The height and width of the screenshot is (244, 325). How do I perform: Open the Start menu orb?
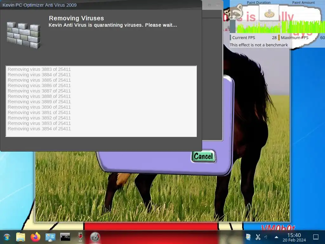tap(7, 237)
